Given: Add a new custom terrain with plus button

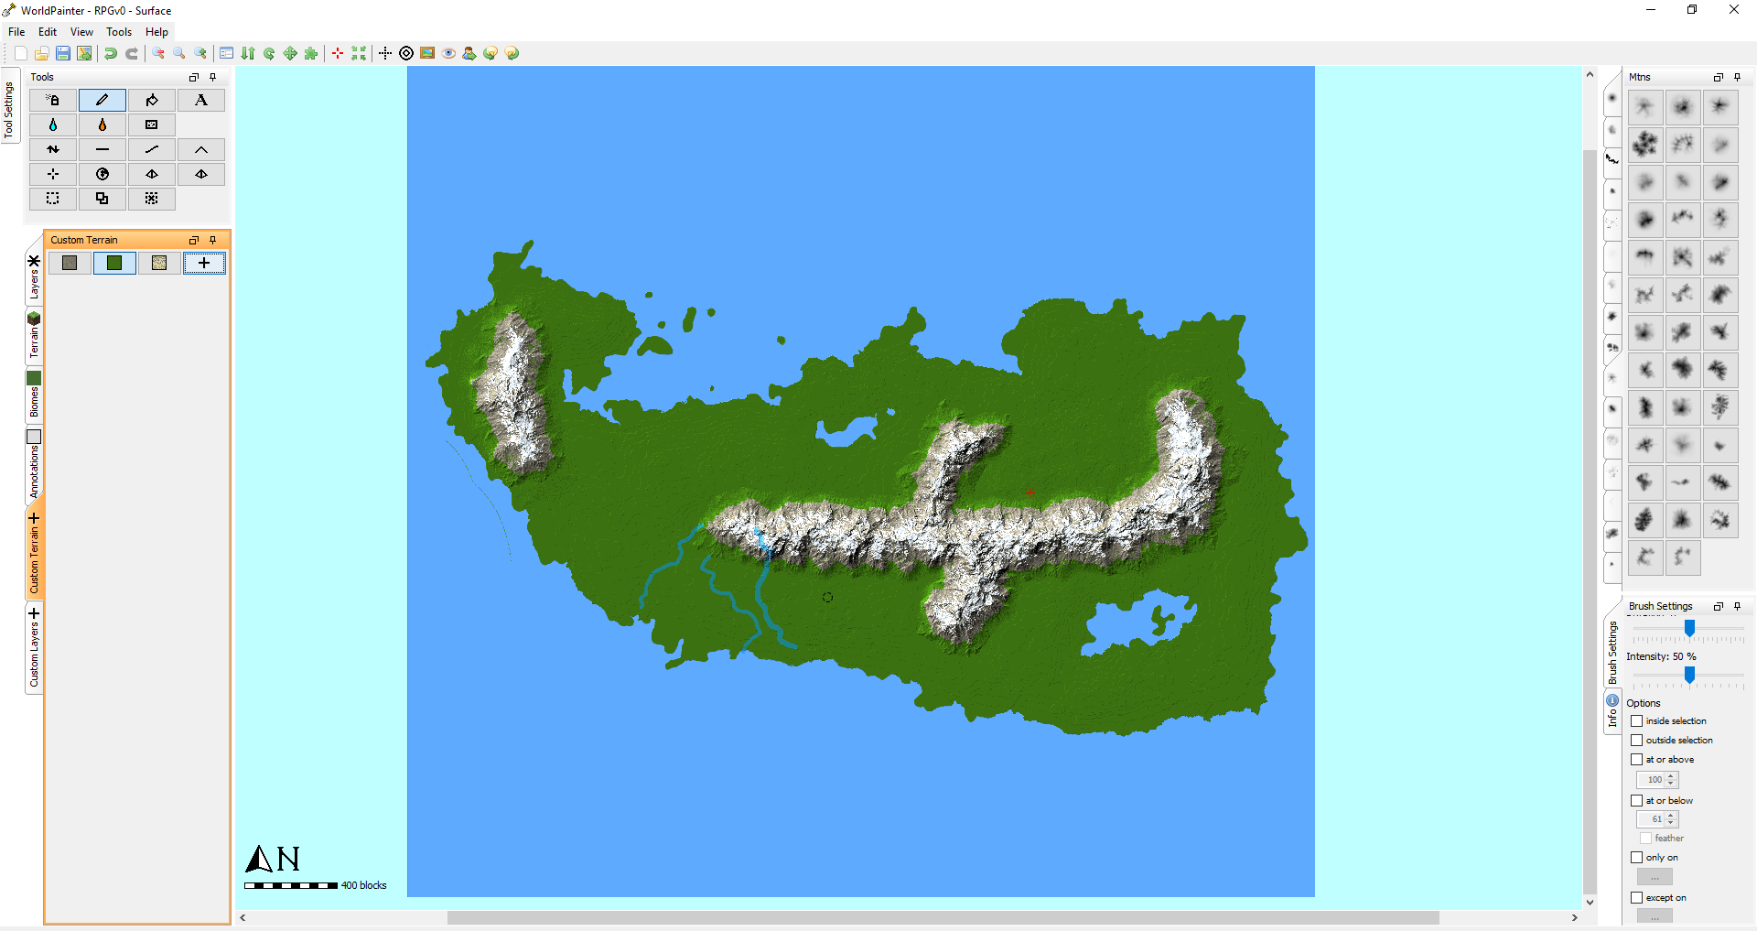Looking at the screenshot, I should 204,264.
